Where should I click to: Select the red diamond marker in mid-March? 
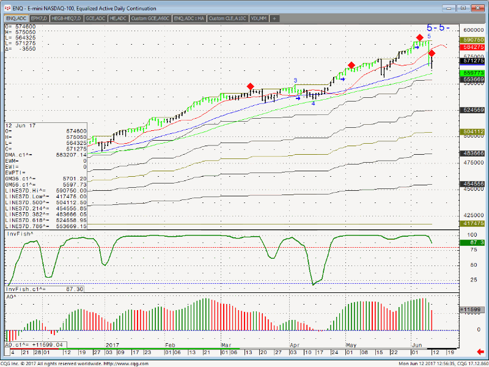click(250, 86)
